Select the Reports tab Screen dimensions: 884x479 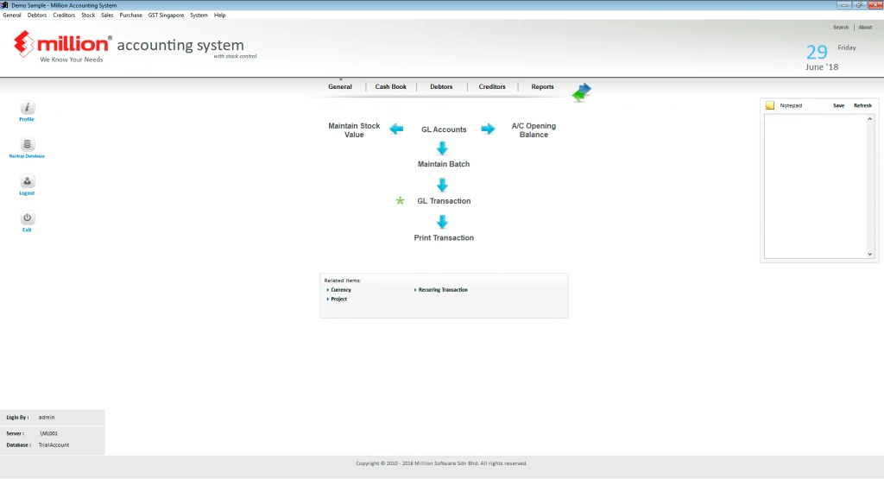pyautogui.click(x=542, y=87)
